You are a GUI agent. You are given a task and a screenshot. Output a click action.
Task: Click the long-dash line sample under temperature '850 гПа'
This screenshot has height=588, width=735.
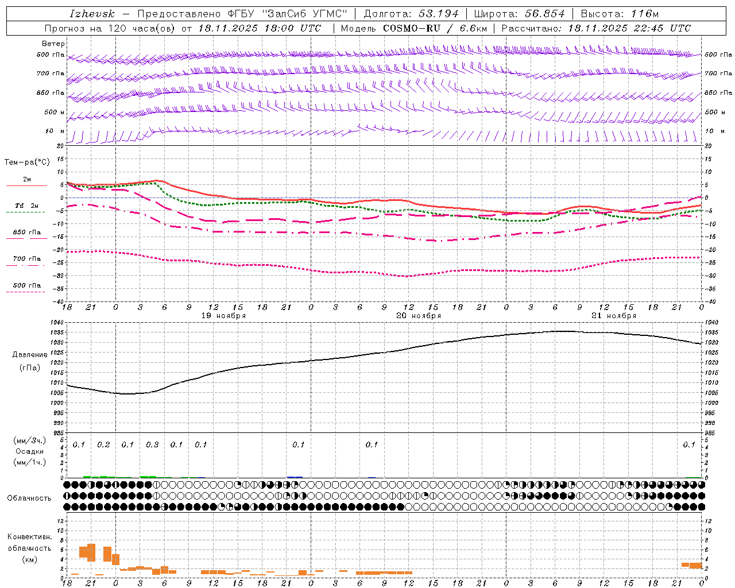(26, 238)
